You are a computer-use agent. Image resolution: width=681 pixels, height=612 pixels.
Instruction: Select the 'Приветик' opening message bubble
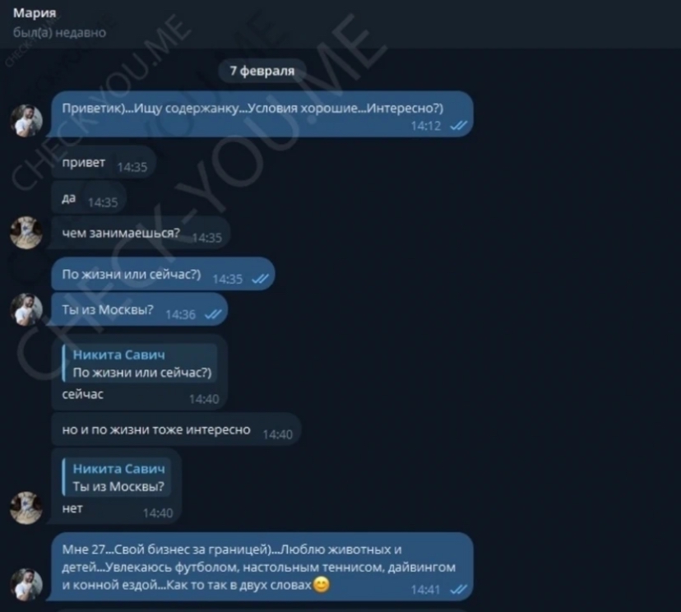[x=262, y=114]
